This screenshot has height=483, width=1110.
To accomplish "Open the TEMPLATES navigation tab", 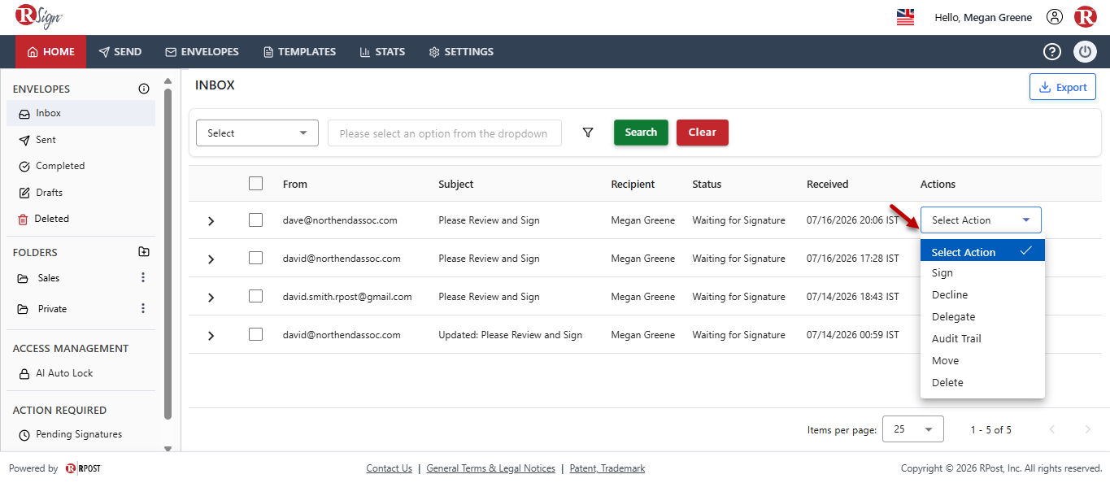I will (299, 52).
